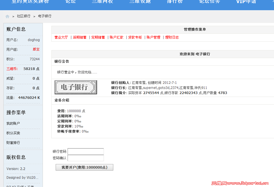
Task: Go to 营业大厅 in management menu
Action: coord(61,37)
